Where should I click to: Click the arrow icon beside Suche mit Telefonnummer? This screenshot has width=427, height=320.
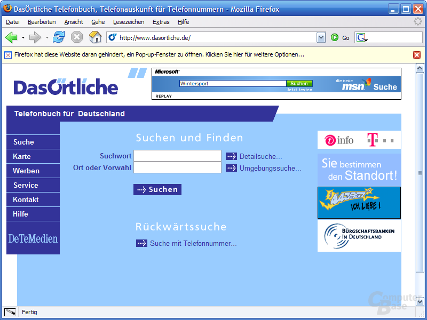(x=141, y=243)
